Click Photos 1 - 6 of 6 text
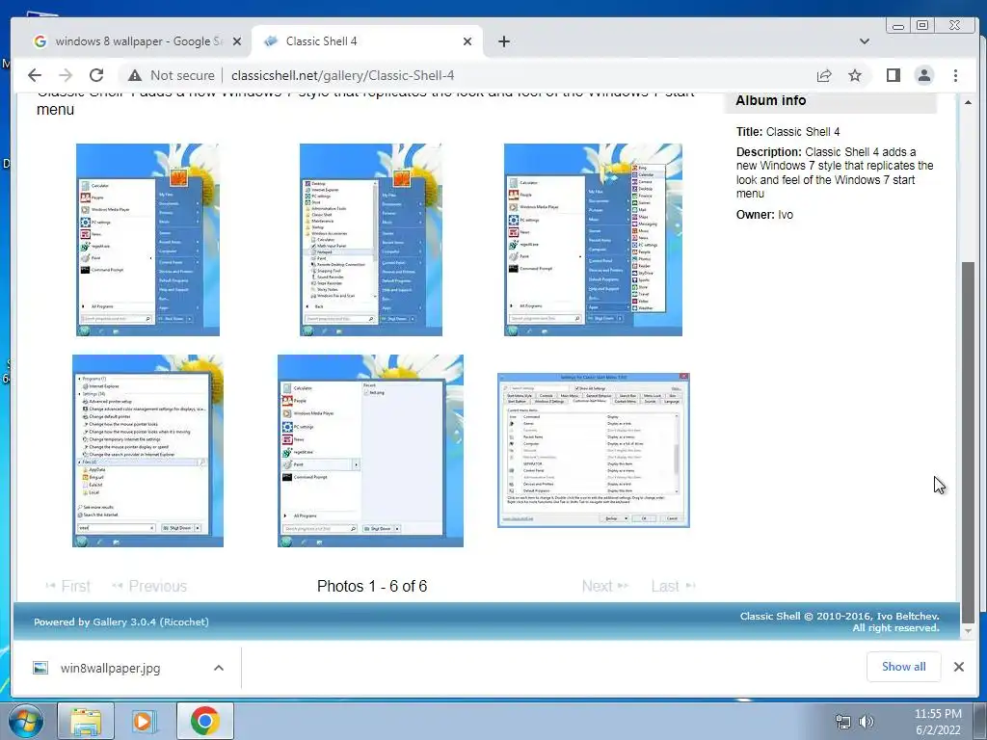 click(372, 587)
